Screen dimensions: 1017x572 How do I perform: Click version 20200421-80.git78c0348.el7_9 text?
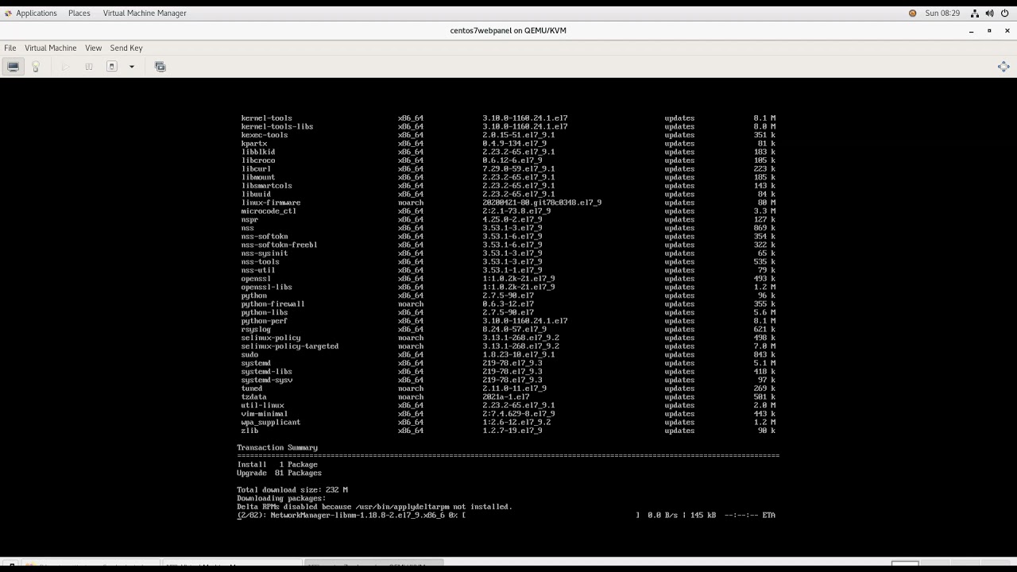[x=542, y=203]
